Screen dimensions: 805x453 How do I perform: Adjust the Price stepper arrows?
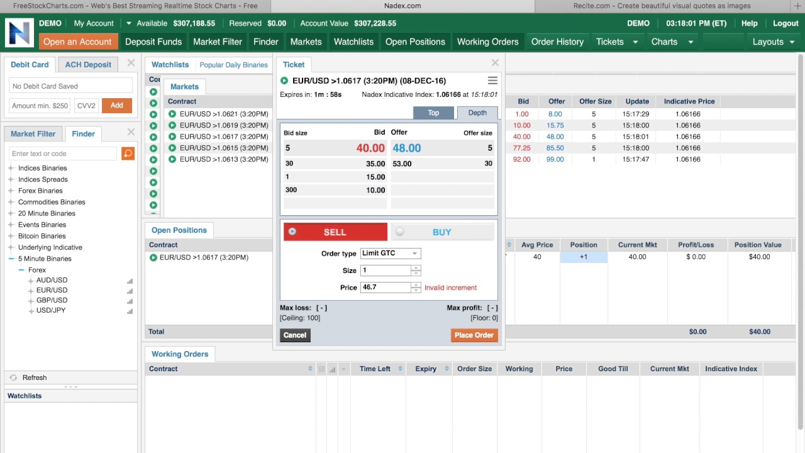click(x=416, y=287)
